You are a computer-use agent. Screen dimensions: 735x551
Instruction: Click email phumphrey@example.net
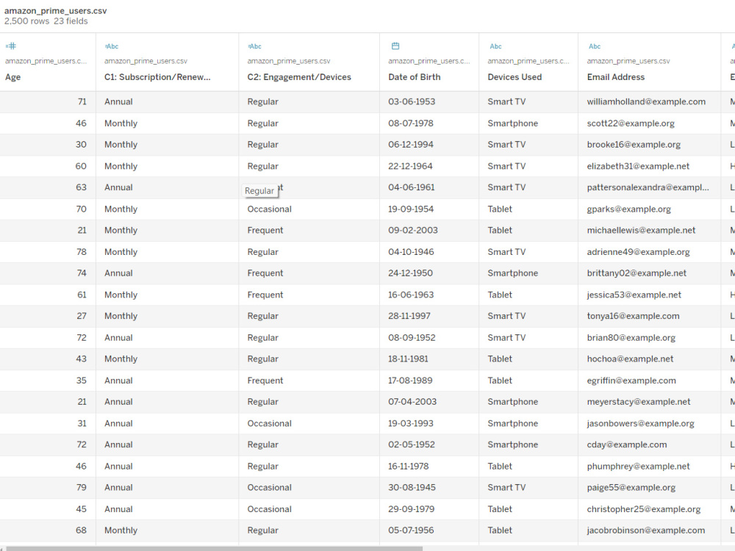tap(639, 467)
